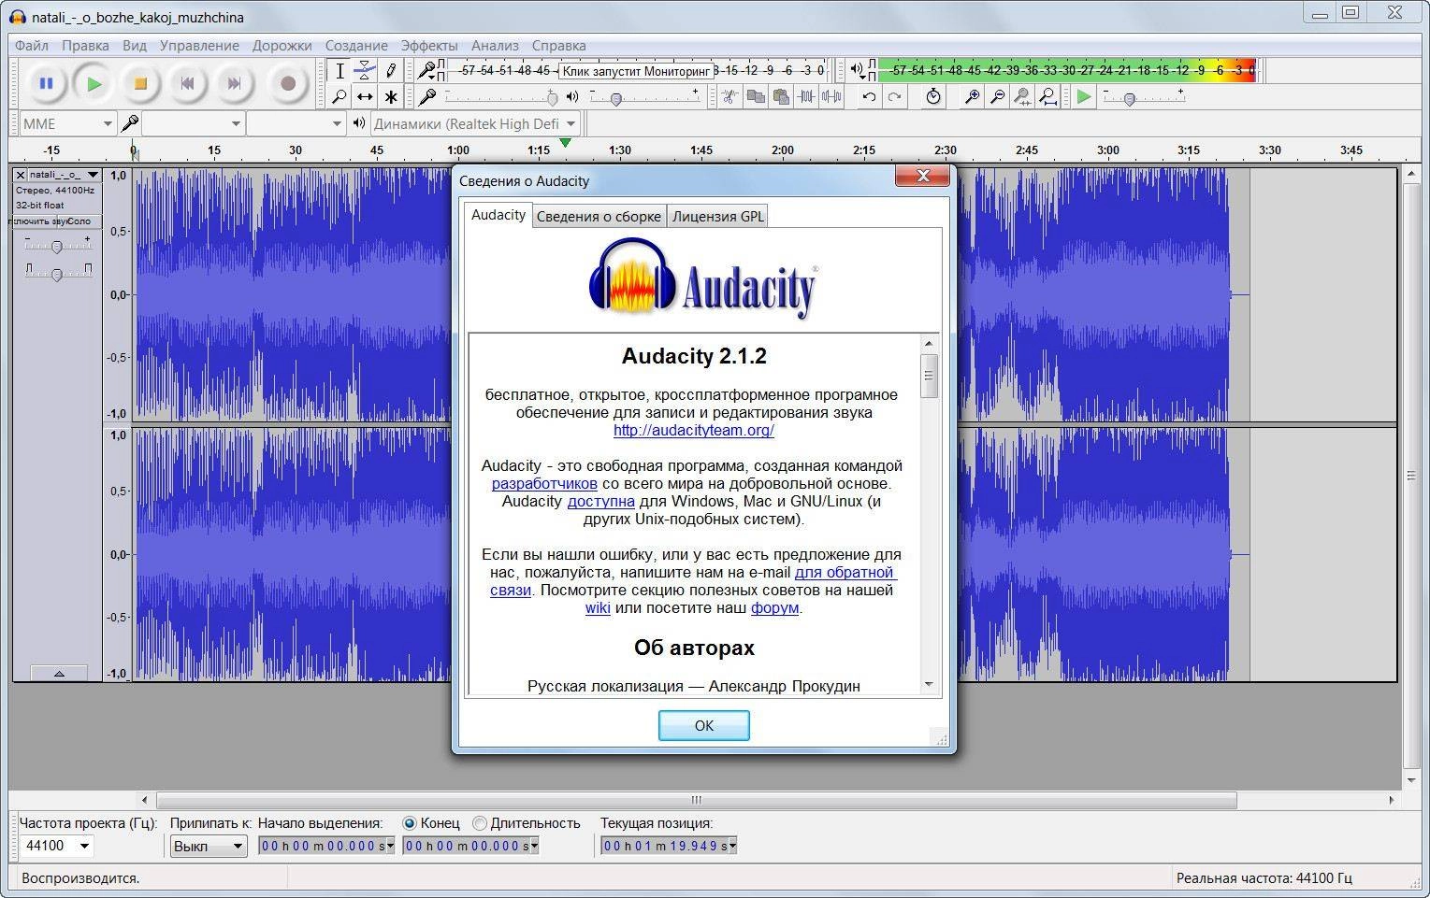
Task: Click the Paste clipboard icon
Action: pos(781,96)
